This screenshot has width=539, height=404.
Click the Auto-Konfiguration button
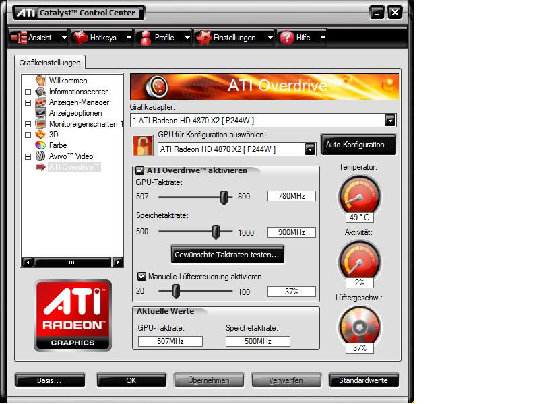[x=358, y=145]
